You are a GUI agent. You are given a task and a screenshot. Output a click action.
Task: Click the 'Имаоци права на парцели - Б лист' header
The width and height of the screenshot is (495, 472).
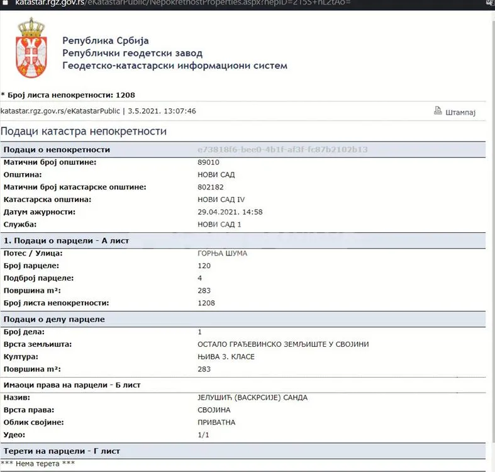pos(72,385)
